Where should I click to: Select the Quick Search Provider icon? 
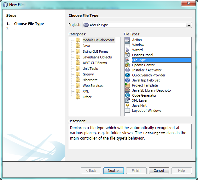click(127, 75)
